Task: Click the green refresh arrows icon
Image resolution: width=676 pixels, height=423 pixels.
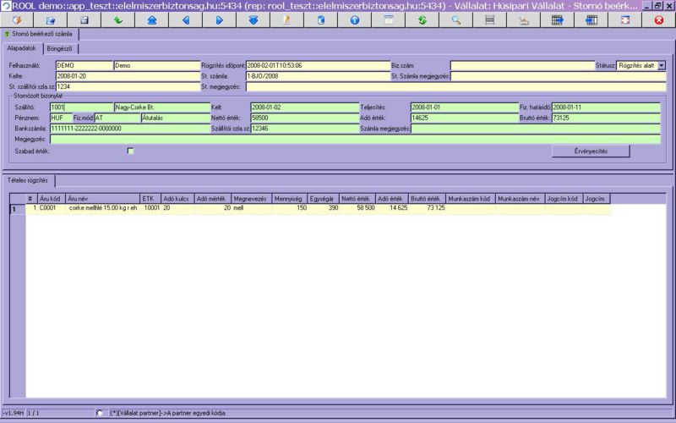Action: [422, 19]
